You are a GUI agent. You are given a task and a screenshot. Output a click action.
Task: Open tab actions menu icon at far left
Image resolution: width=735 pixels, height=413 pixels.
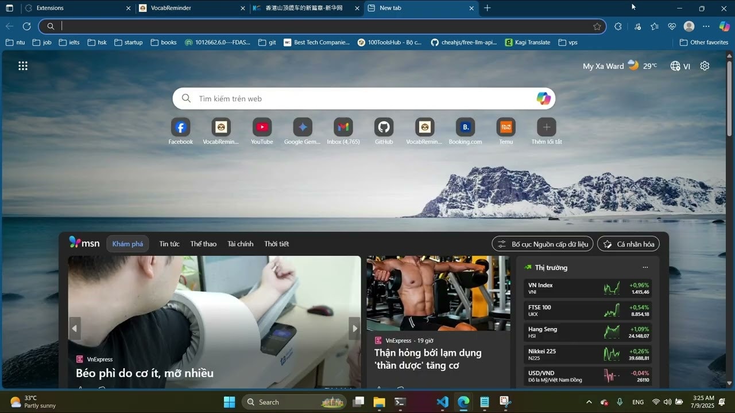9,8
